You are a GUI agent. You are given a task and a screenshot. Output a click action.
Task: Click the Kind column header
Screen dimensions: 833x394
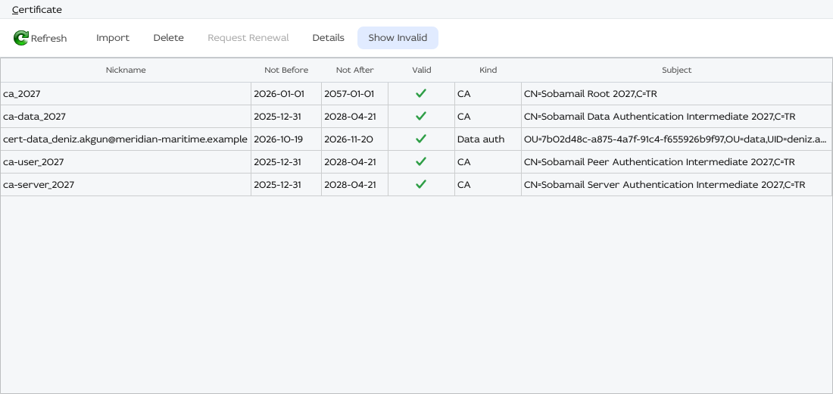click(488, 70)
